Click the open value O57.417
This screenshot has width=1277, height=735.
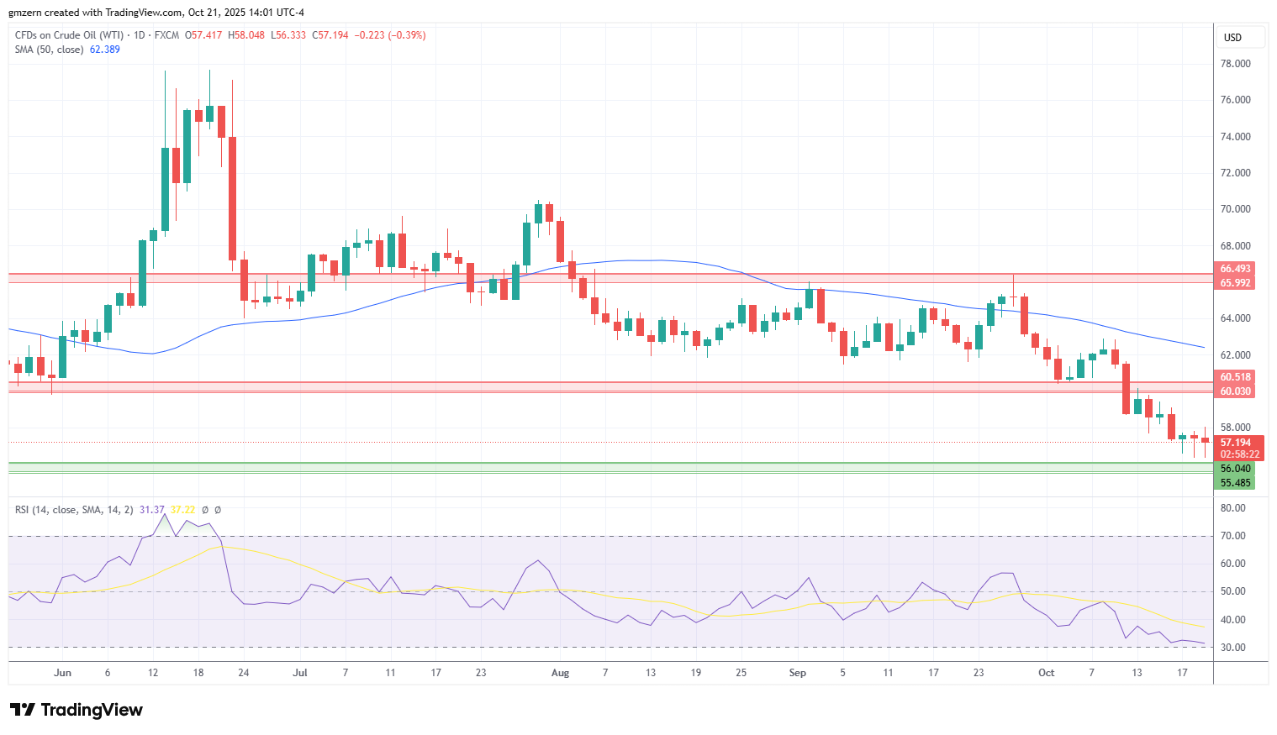(203, 35)
